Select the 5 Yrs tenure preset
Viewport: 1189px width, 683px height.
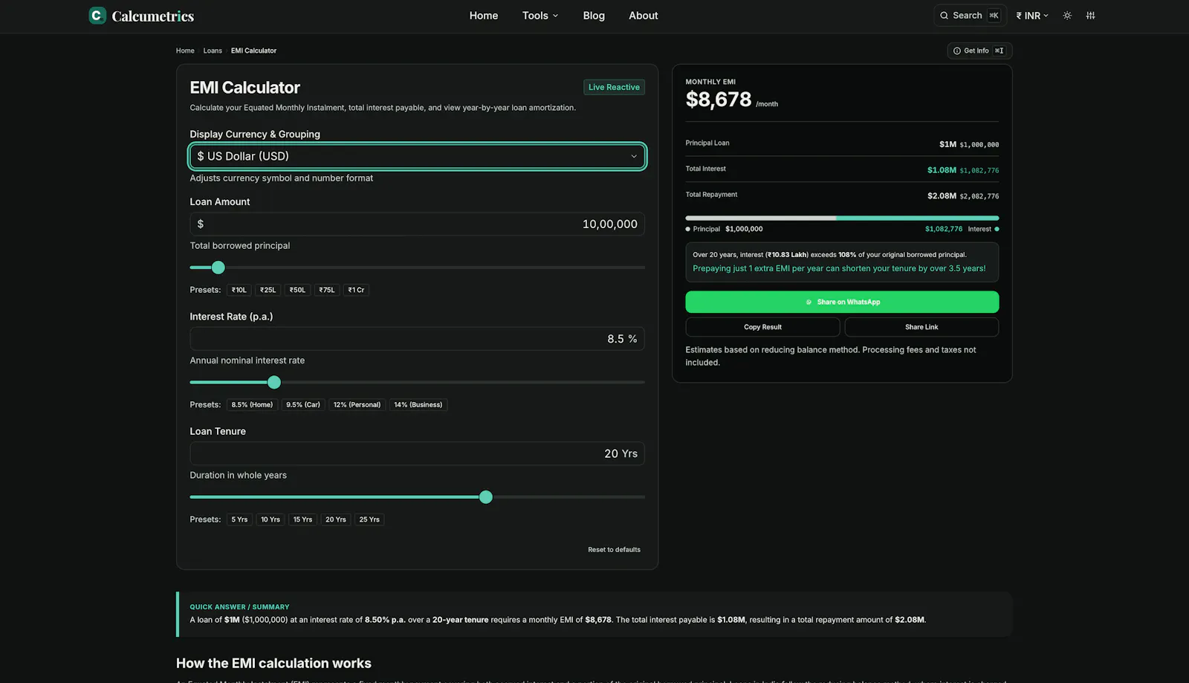point(239,519)
